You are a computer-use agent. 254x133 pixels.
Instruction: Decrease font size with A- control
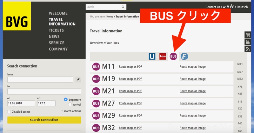click(224, 7)
